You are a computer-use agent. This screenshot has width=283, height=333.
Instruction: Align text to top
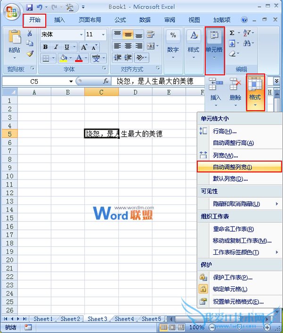coord(117,34)
